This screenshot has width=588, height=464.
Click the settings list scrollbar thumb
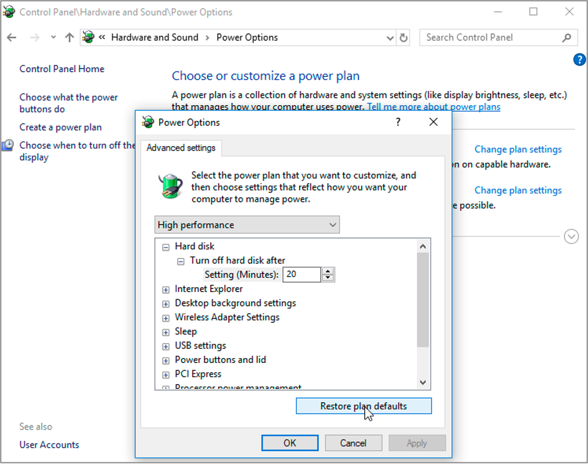(423, 300)
